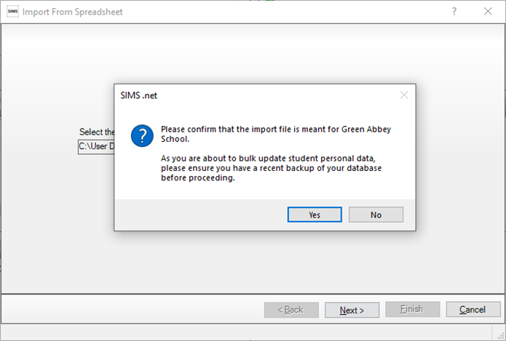Click the SIMS .net dialog title
The width and height of the screenshot is (506, 341).
137,95
